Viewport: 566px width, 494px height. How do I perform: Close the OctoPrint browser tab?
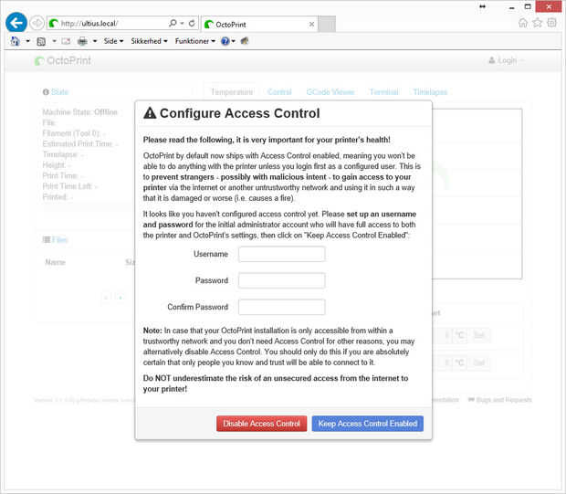click(x=311, y=24)
